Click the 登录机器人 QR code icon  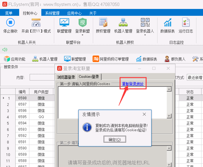click(x=145, y=22)
